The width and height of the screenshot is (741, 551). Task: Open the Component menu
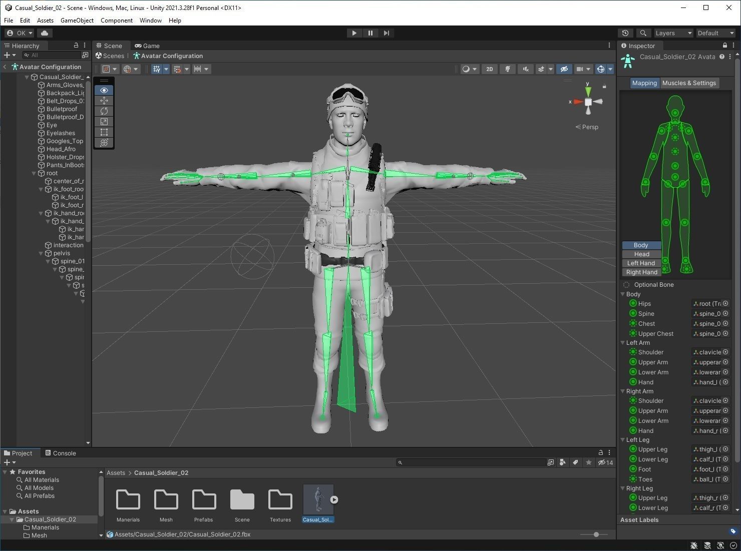pyautogui.click(x=117, y=21)
